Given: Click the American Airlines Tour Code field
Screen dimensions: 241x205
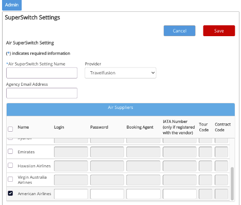Looking at the screenshot, I should click(x=205, y=194).
